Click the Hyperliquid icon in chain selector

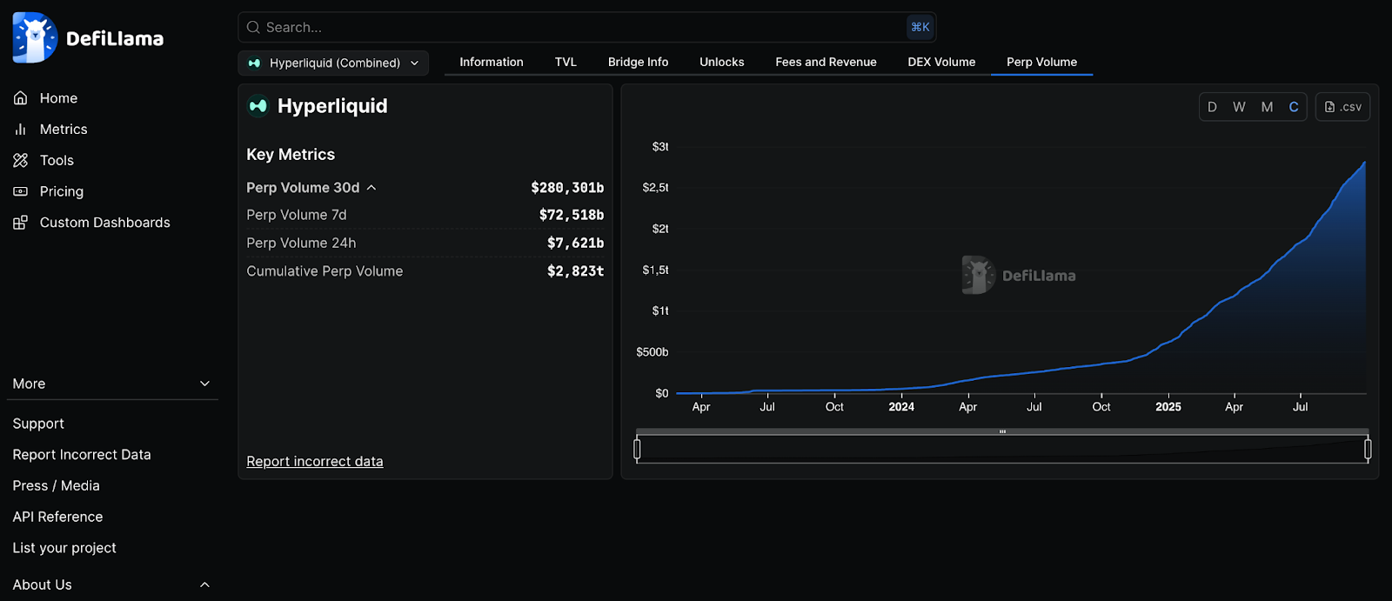254,63
